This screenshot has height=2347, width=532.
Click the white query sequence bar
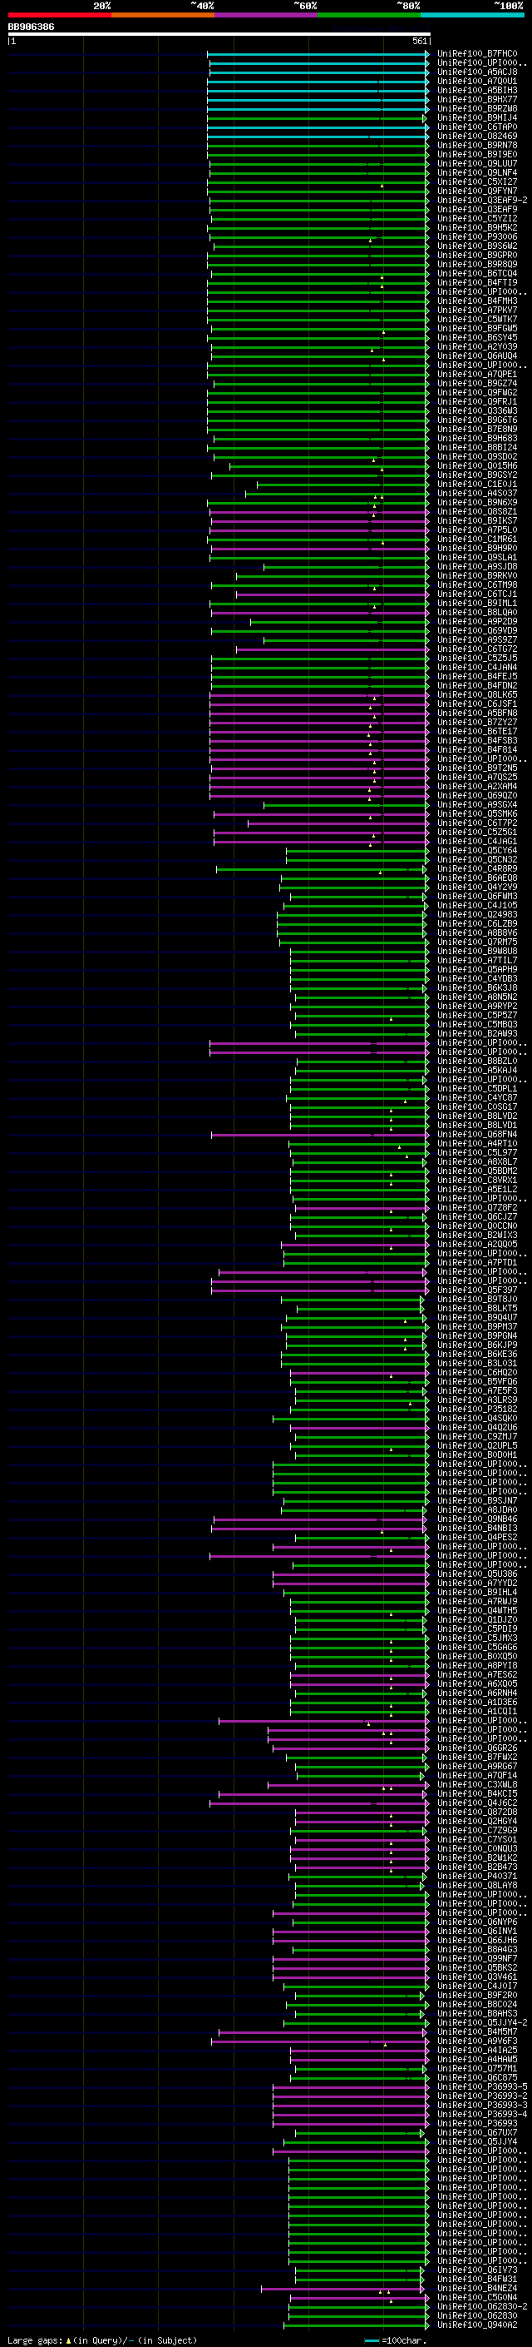[x=219, y=35]
